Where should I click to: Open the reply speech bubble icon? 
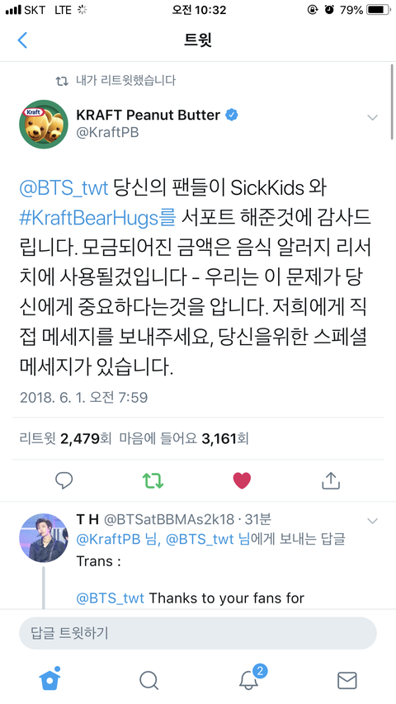coord(64,480)
